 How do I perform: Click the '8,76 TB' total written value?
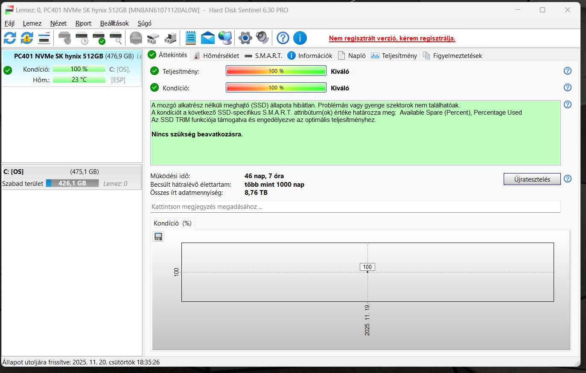click(256, 193)
